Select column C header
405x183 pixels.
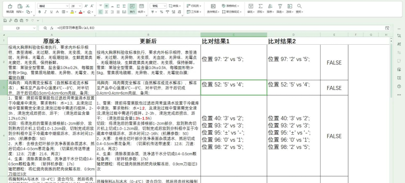click(x=234, y=35)
